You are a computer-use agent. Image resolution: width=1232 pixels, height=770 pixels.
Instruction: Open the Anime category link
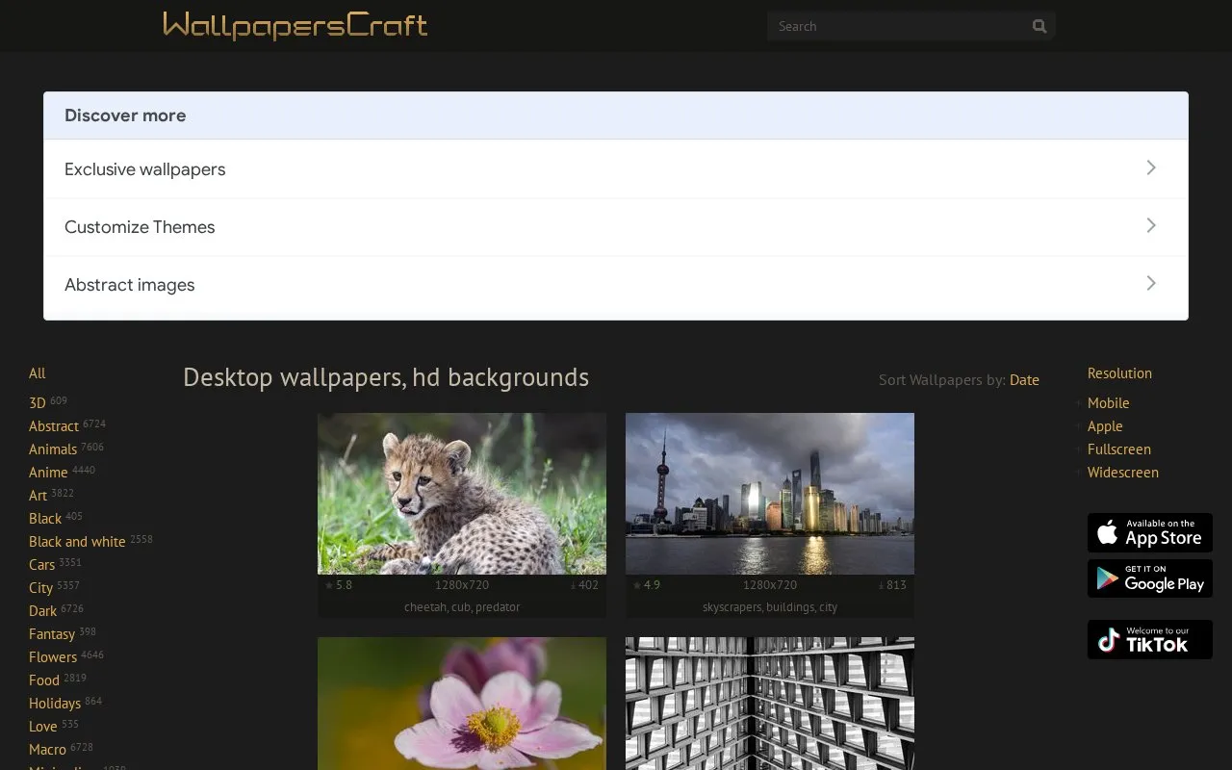pyautogui.click(x=48, y=473)
